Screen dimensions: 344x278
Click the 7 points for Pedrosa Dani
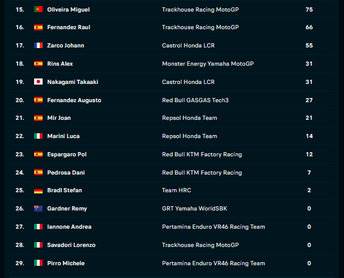(x=309, y=173)
